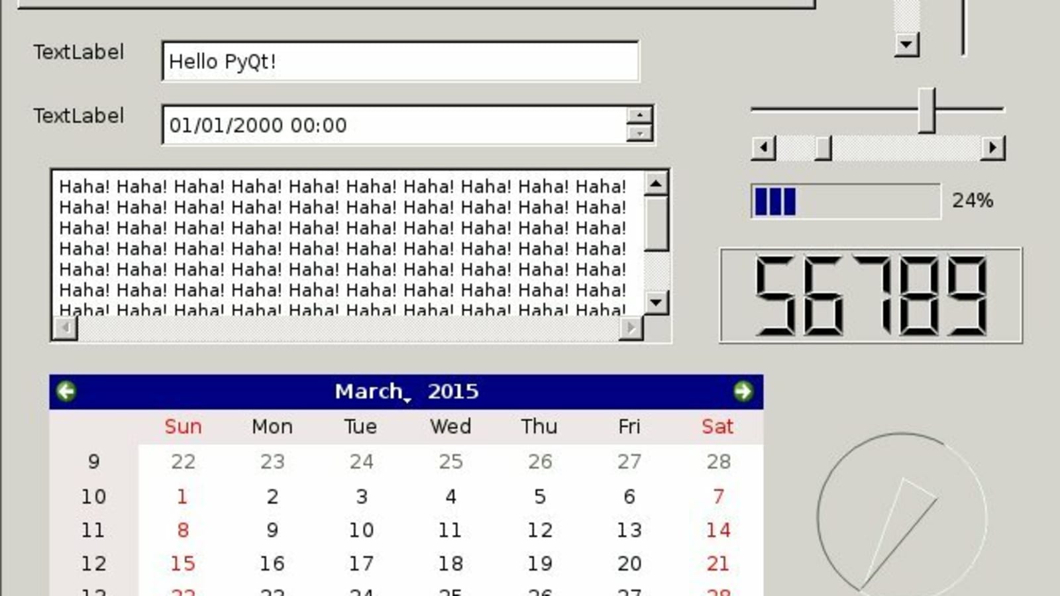
Task: Click the Sun column header
Action: [x=183, y=426]
